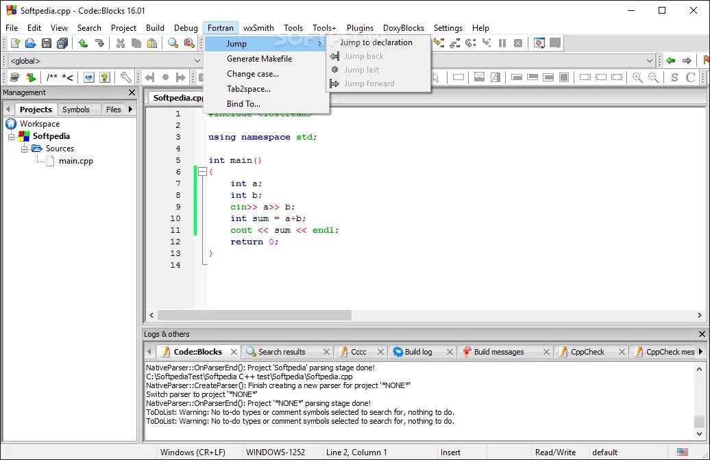Click the Open file folder icon
Screen dimensions: 710x460
click(30, 43)
